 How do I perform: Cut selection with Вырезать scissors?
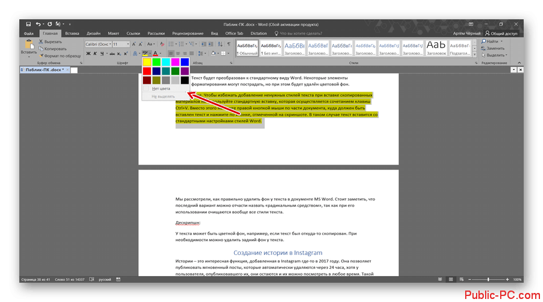50,42
